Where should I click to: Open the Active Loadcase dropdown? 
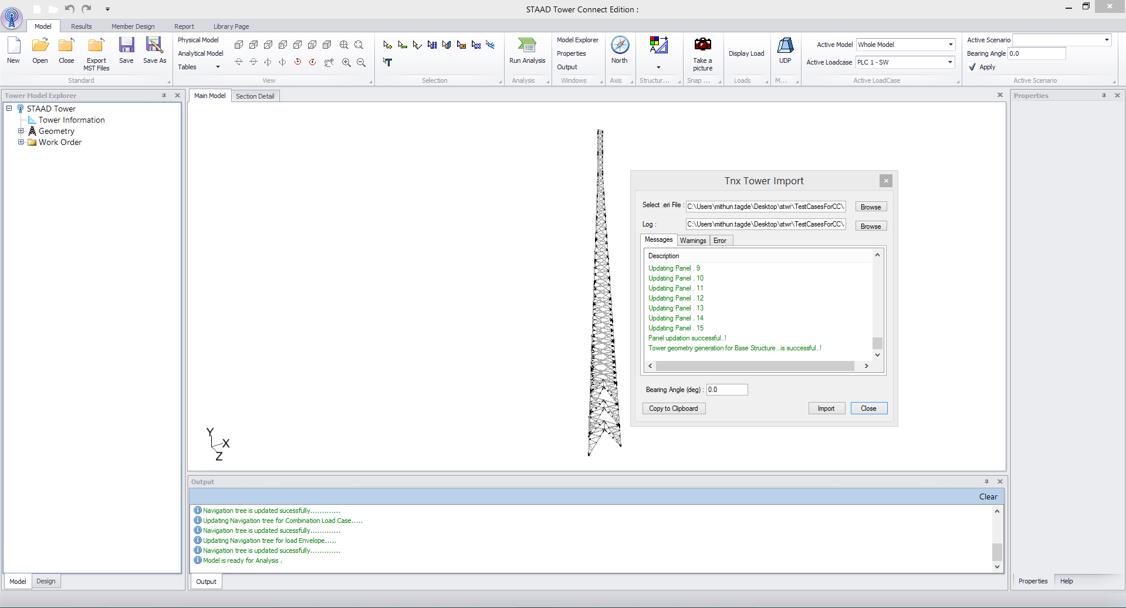point(950,62)
